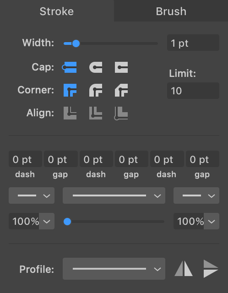Select the Butt cap icon
The width and height of the screenshot is (228, 293).
pos(69,67)
